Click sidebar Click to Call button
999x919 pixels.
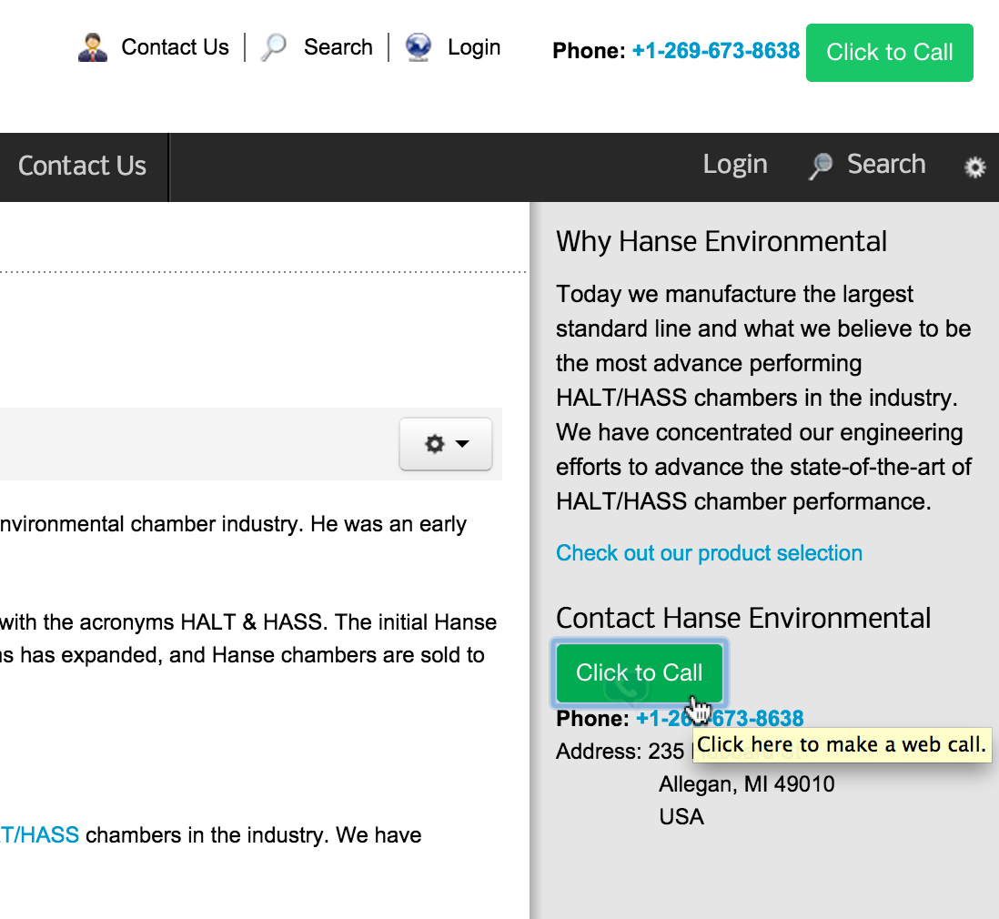point(639,673)
